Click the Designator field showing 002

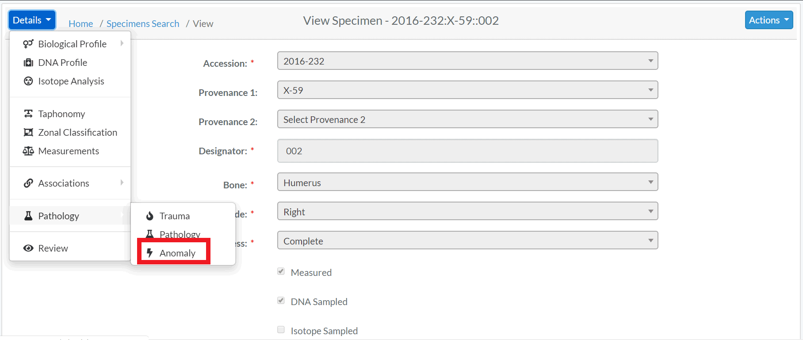(467, 151)
